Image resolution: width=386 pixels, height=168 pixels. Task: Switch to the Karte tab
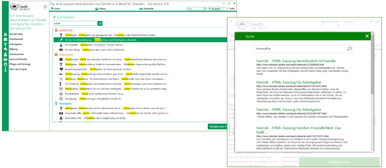(x=57, y=8)
